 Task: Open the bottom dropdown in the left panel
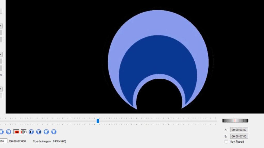coord(1,89)
